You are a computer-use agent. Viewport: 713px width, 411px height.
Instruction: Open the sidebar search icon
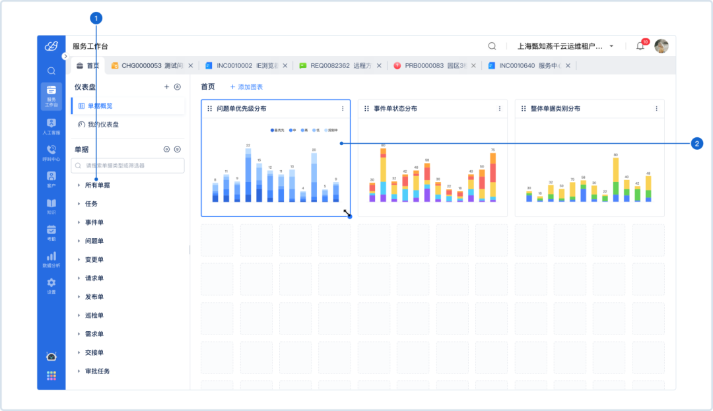point(51,71)
